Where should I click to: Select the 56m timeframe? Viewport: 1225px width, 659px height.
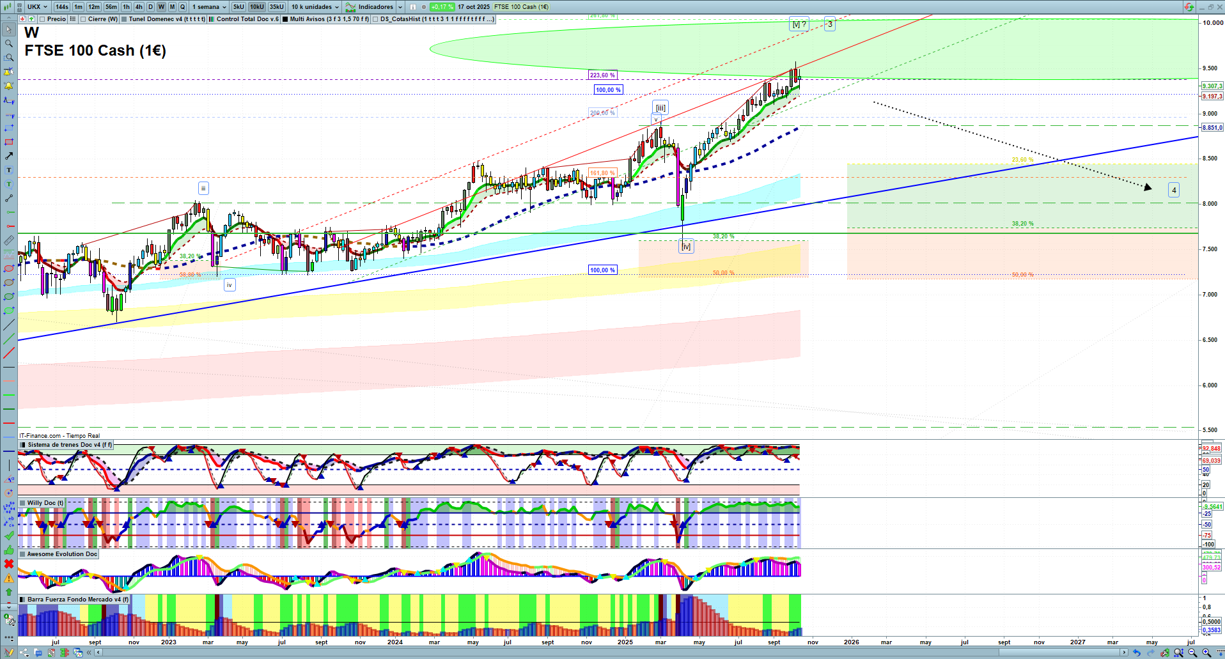click(x=111, y=7)
